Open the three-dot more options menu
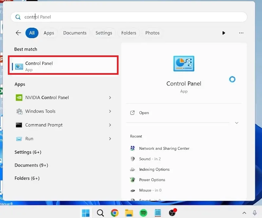 (x=241, y=33)
